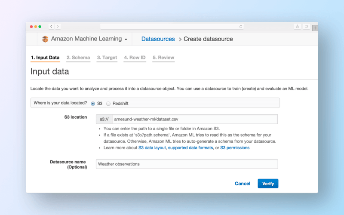Image resolution: width=344 pixels, height=215 pixels.
Task: Click the Verify button
Action: click(268, 184)
